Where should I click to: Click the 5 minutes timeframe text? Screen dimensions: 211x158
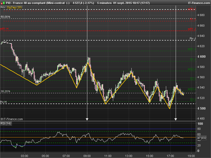(104, 3)
